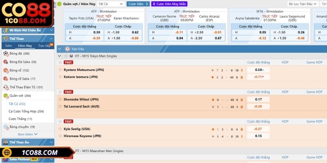Expand the Xem thêm sports list
Screen dimensions: 327x163
27,134
